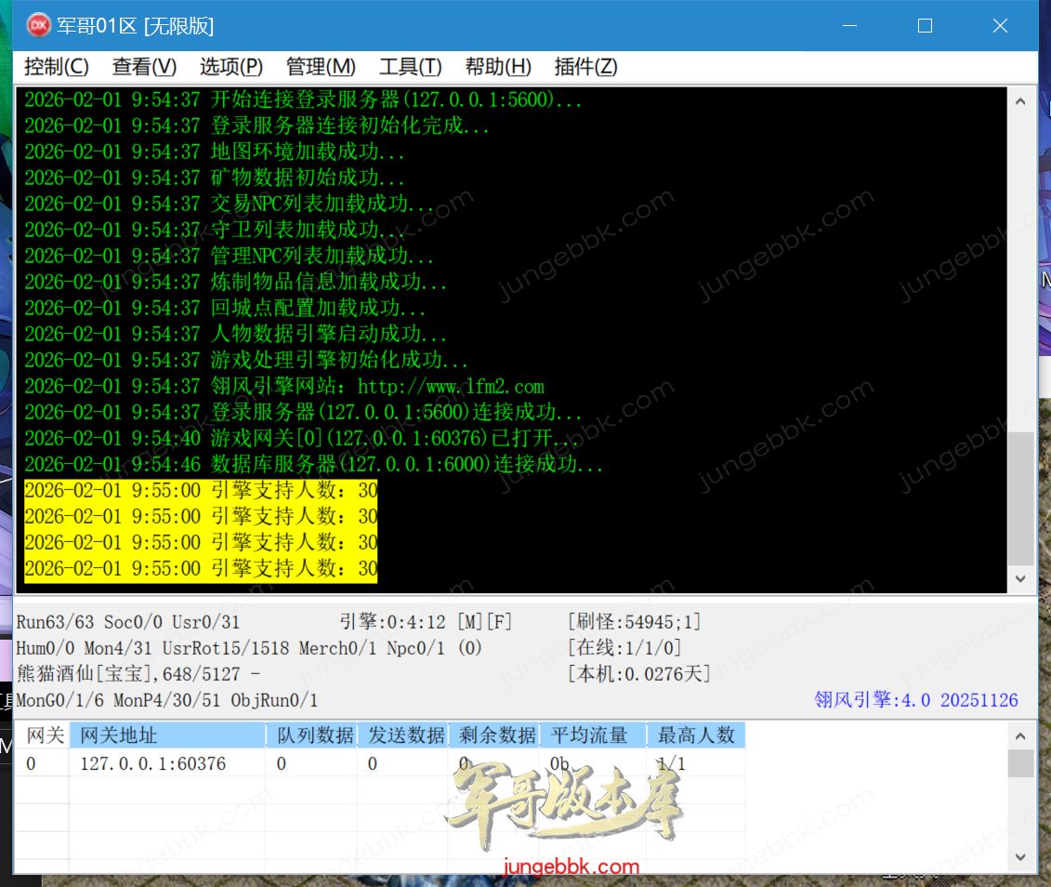The height and width of the screenshot is (887, 1051).
Task: Open the 选项(P) menu
Action: pyautogui.click(x=231, y=67)
